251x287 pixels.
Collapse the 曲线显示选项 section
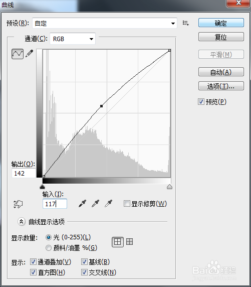pyautogui.click(x=22, y=222)
